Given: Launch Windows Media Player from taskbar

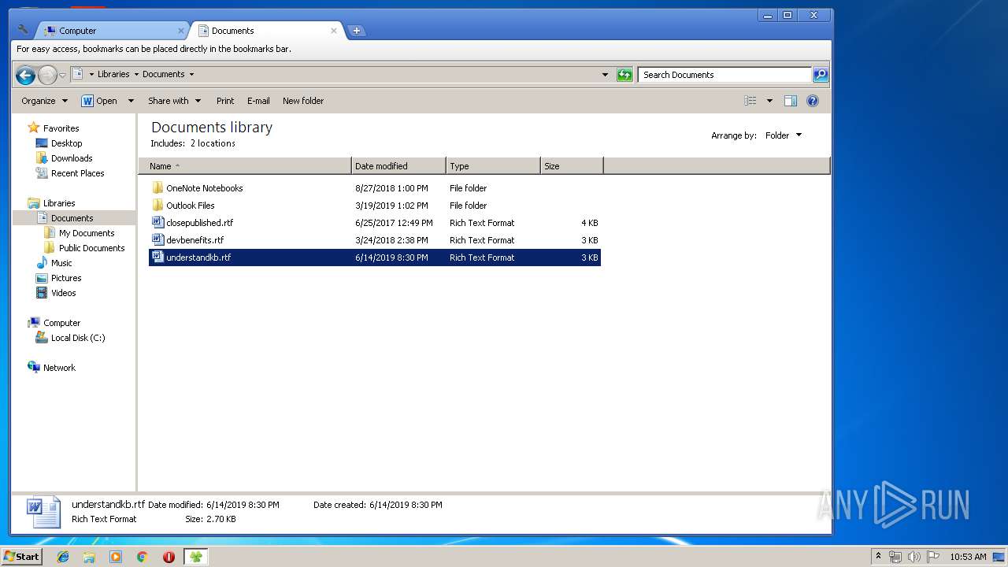Looking at the screenshot, I should point(116,557).
